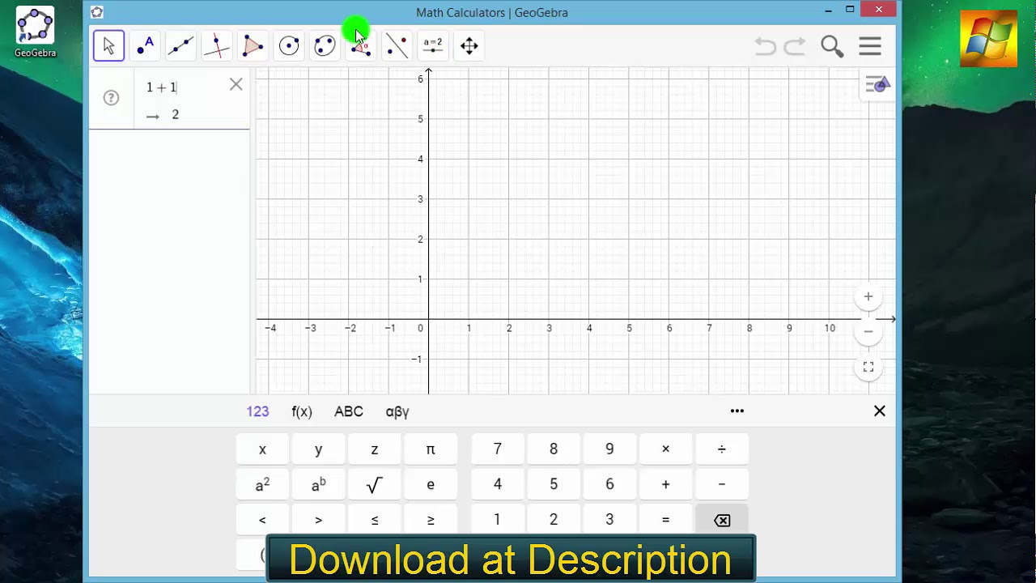This screenshot has width=1036, height=583.
Task: Tap the multiplication × key
Action: click(x=666, y=449)
